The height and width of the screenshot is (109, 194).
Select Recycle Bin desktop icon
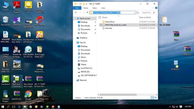(5, 21)
